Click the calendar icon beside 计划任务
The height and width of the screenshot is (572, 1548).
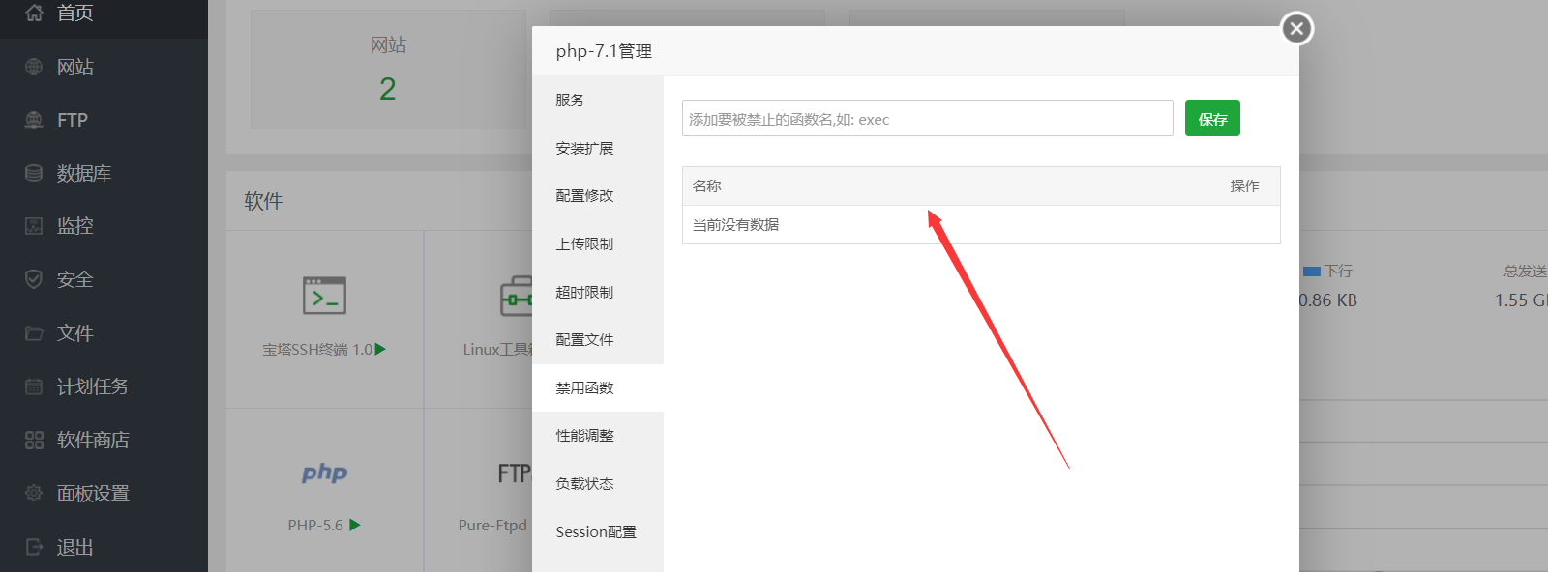pos(34,386)
